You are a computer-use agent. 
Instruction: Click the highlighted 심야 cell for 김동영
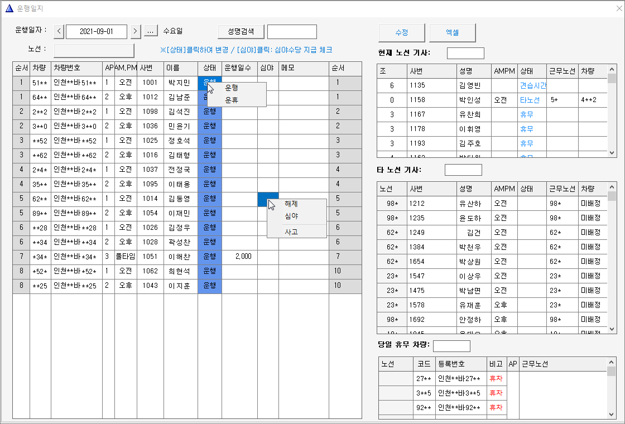pyautogui.click(x=268, y=199)
